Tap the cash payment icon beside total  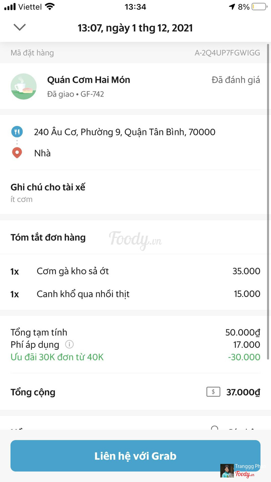pyautogui.click(x=213, y=392)
